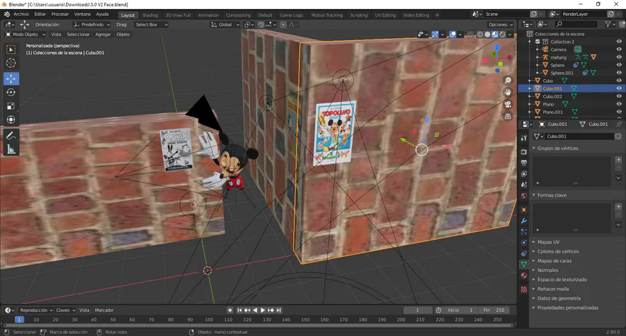
Task: Switch to the UV Editing workspace tab
Action: (385, 15)
